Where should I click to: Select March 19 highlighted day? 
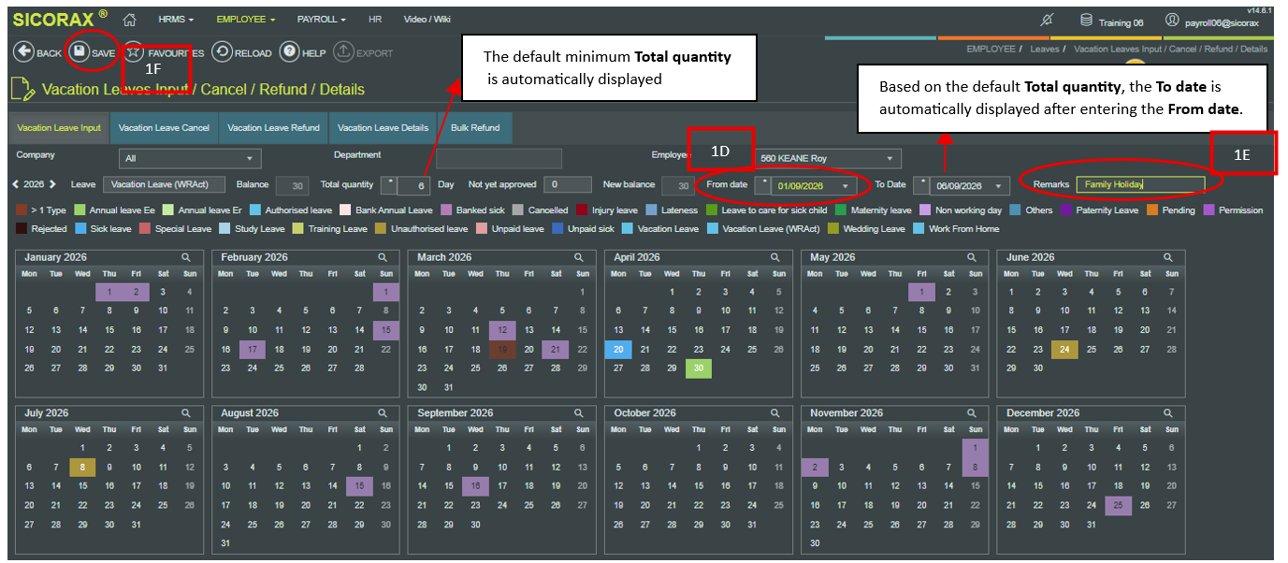pos(502,349)
